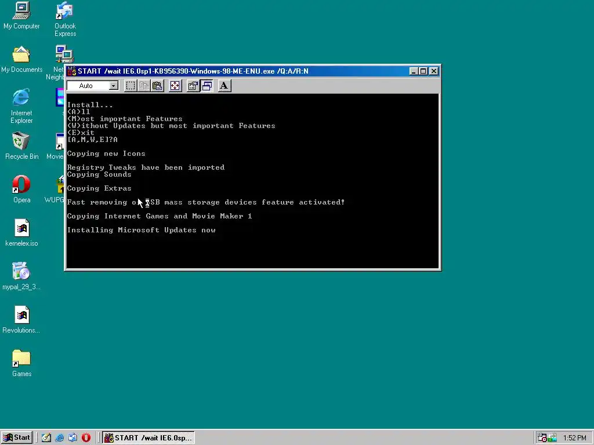Click the Task Scheduler tray icon

coord(542,438)
